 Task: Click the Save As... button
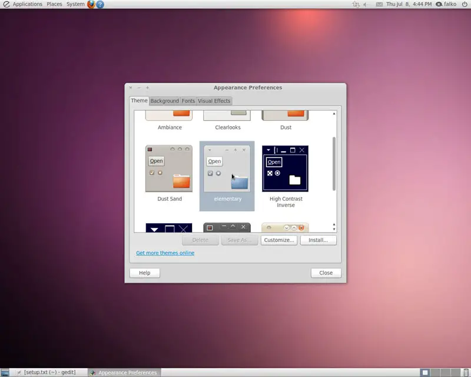[x=240, y=240]
